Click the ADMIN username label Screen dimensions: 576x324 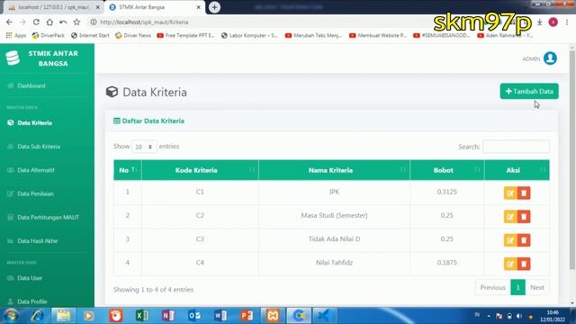point(531,58)
